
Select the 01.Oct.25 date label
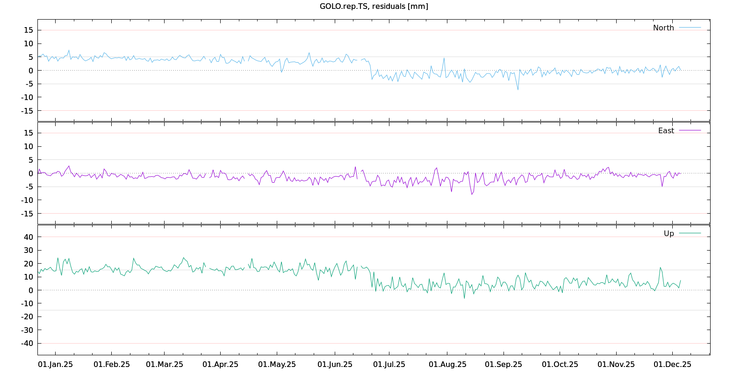click(560, 364)
